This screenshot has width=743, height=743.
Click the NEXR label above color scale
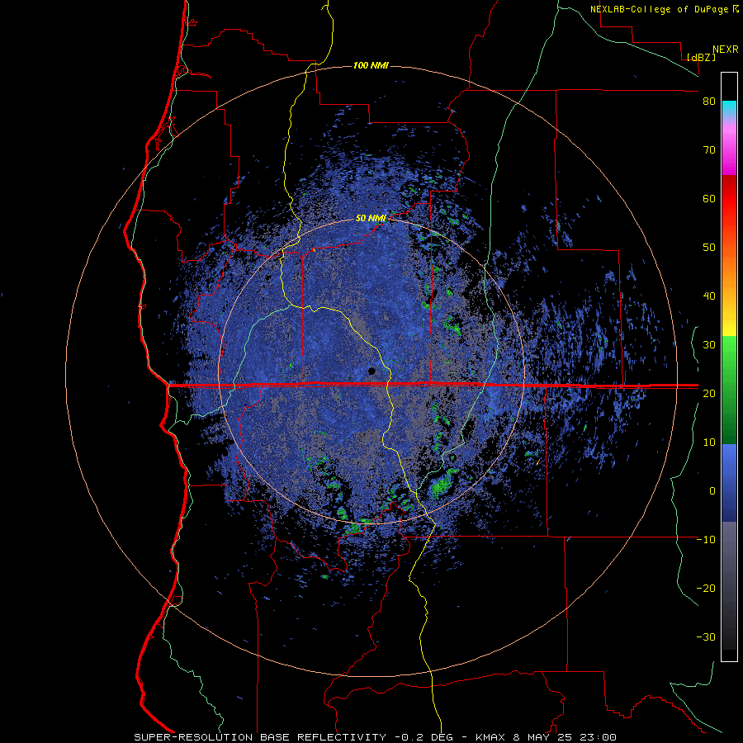725,50
